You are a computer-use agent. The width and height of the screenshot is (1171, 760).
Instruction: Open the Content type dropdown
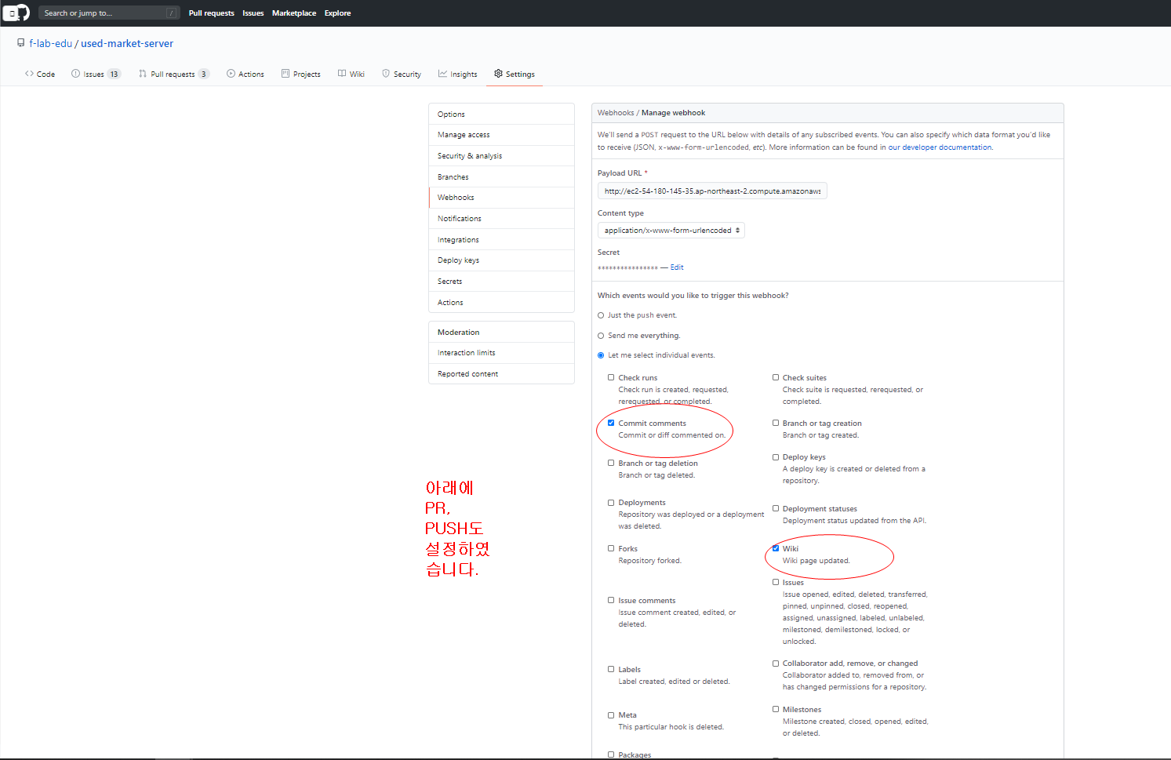671,231
